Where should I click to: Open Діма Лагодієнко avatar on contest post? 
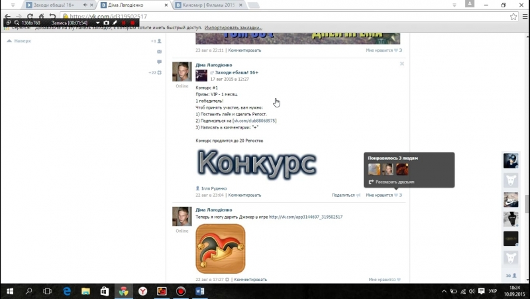point(182,72)
